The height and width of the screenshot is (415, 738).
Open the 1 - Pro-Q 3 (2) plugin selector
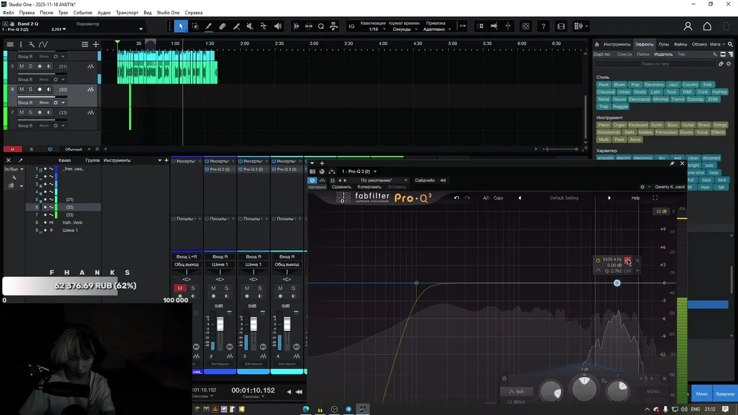coord(359,171)
